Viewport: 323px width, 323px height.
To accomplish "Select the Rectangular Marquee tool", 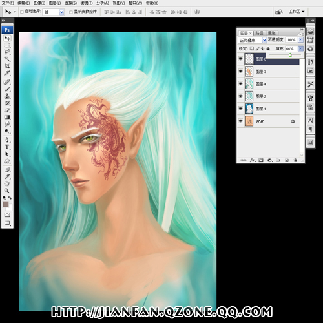I will pos(7,45).
